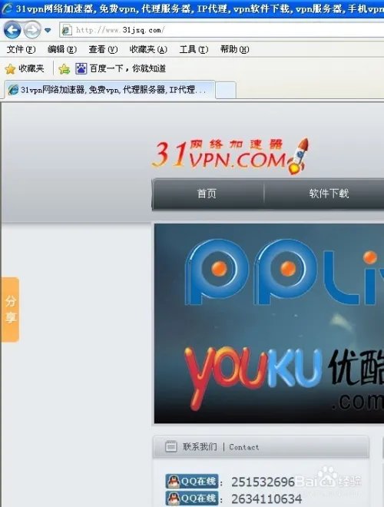Viewport: 384px width, 507px height.
Task: Open the 收藏夹 menu in menu bar
Action: tap(148, 49)
